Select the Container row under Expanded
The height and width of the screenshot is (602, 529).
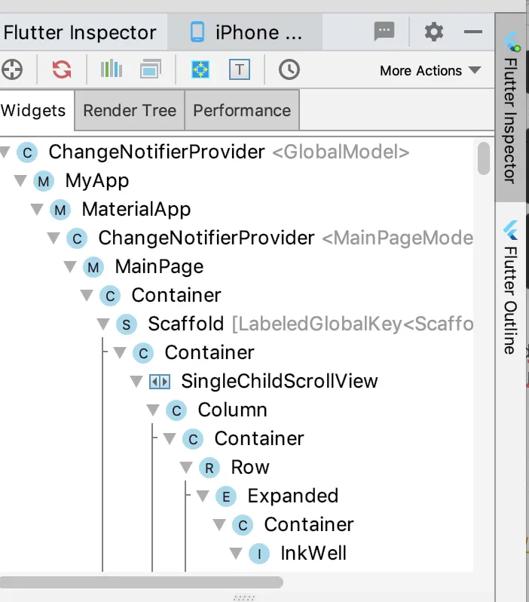309,524
